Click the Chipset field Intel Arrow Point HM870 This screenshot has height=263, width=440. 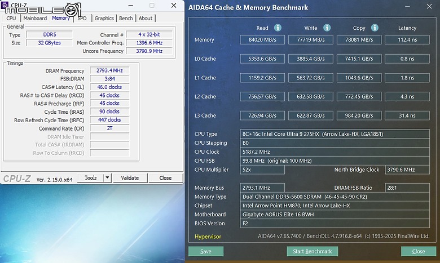(x=335, y=206)
